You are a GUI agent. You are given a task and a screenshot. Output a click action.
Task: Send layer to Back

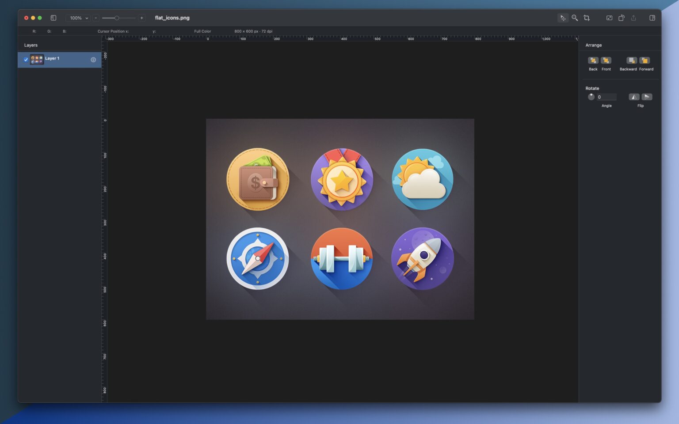click(x=593, y=61)
